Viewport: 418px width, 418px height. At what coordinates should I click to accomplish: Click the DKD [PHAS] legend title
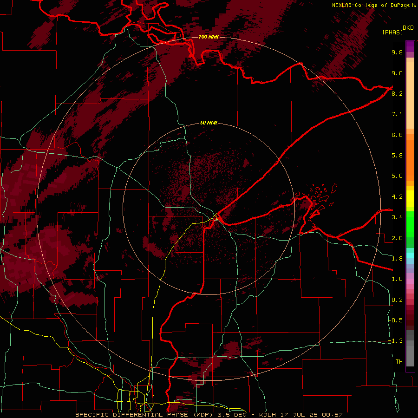[398, 30]
